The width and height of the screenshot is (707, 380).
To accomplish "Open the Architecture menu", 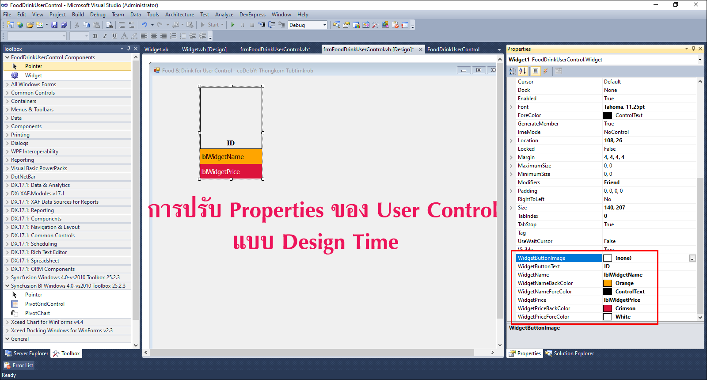I will tap(179, 15).
